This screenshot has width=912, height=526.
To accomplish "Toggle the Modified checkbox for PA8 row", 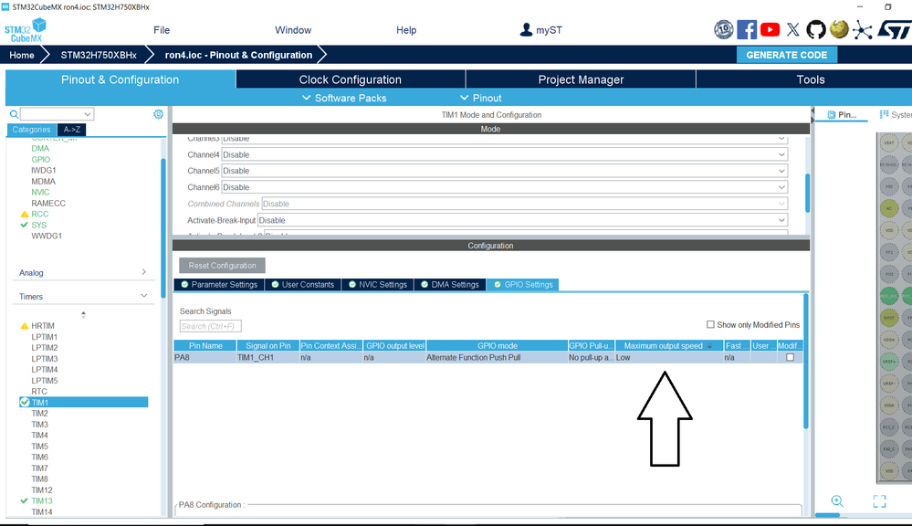I will pyautogui.click(x=790, y=357).
